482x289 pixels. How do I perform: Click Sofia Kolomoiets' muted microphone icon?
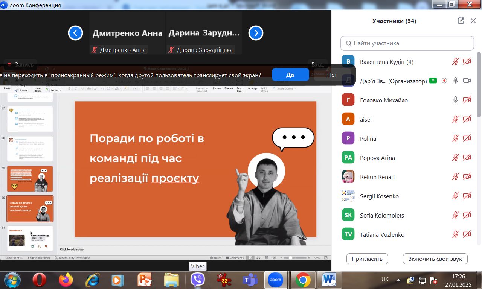coord(456,215)
